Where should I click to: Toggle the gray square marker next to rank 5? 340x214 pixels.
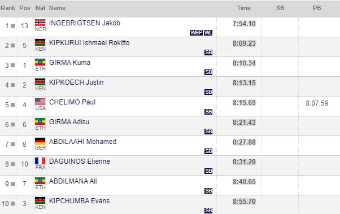coord(13,104)
